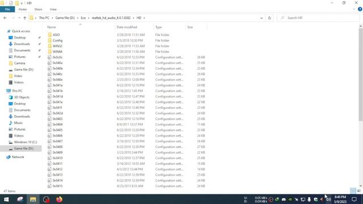Select file 0x040a
This screenshot has width=363, height=204.
(57, 63)
